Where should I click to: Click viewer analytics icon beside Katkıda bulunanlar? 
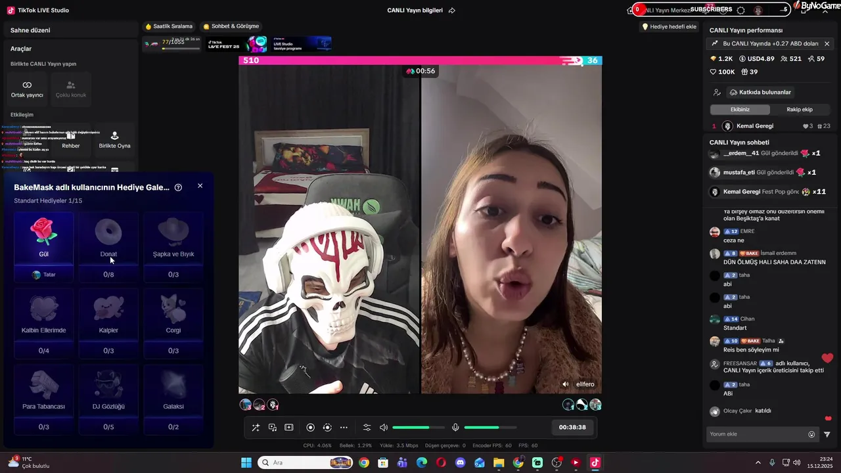pos(717,93)
